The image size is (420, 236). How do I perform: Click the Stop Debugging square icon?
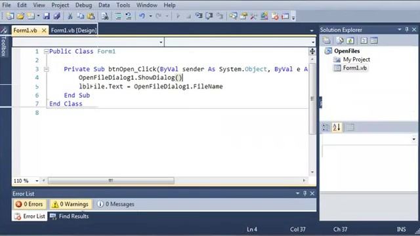[x=188, y=16]
